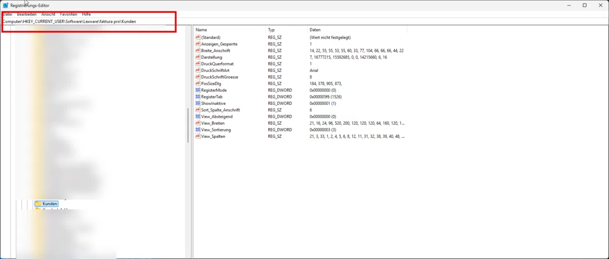Viewport: 609px width, 259px height.
Task: Click the DWORD icon beside RegisterTab
Action: (x=198, y=97)
